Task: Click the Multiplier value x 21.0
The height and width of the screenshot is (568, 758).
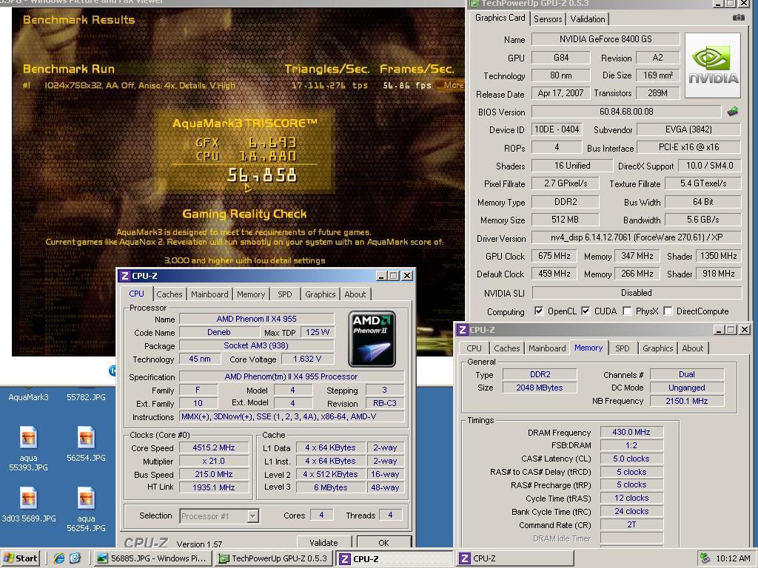Action: (x=214, y=461)
